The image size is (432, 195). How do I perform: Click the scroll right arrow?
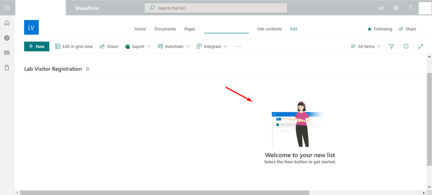pos(424,193)
